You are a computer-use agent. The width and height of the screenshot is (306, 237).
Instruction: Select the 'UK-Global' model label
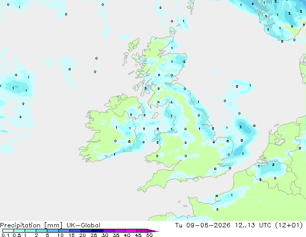point(83,225)
